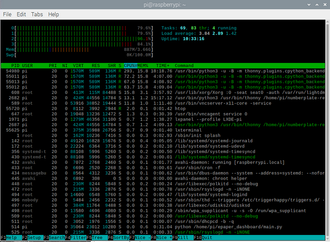Sort by PRI column header

click(x=53, y=66)
